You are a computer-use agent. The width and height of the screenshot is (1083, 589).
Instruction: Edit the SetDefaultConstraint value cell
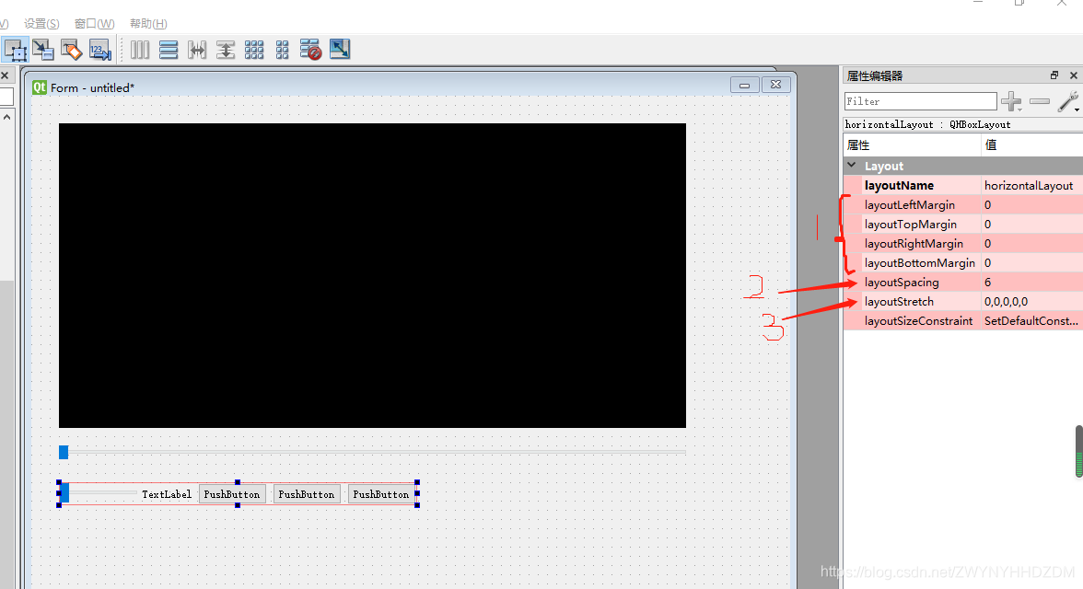click(x=1031, y=320)
